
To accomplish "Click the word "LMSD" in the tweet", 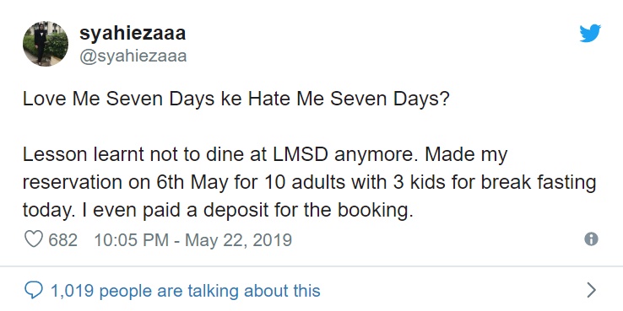I will (301, 154).
